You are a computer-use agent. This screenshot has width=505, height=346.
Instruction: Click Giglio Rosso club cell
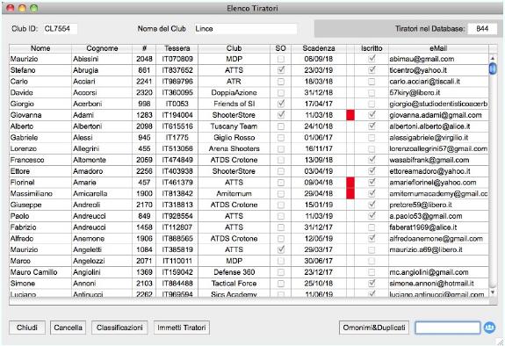pyautogui.click(x=234, y=138)
